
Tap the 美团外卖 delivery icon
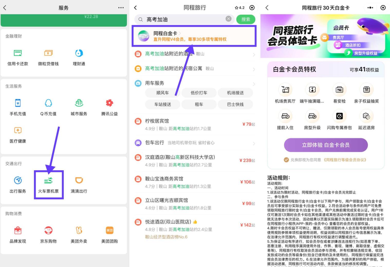(x=79, y=230)
